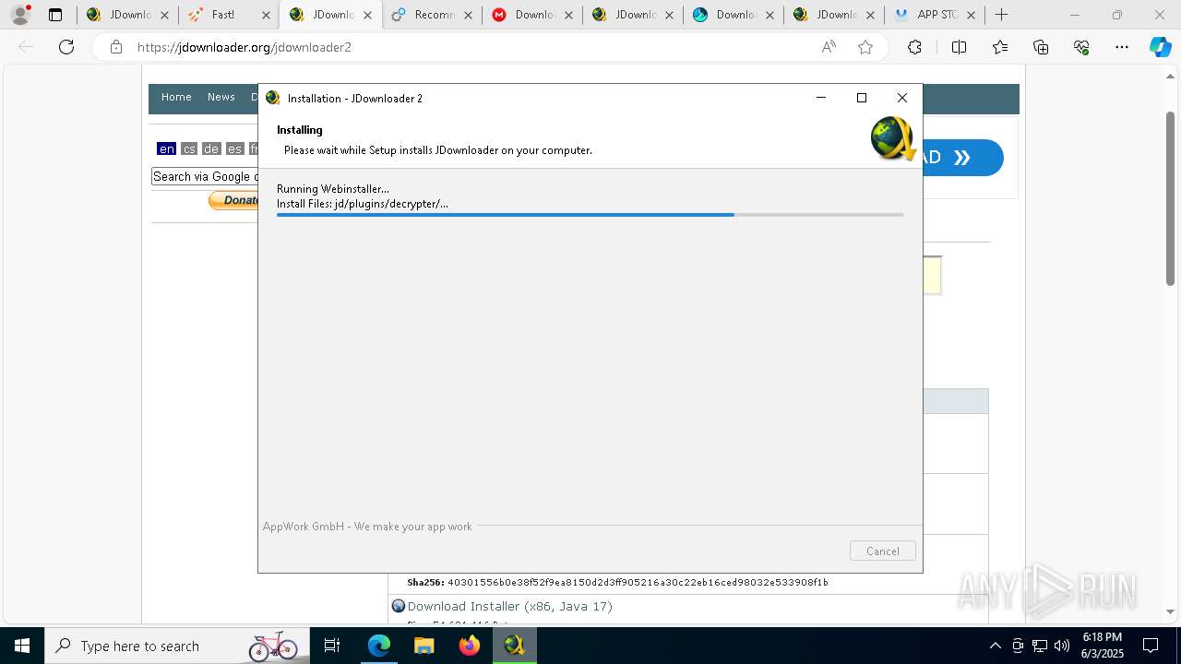This screenshot has height=664, width=1181.
Task: Click the globe icon beside Download Installer link
Action: (399, 606)
